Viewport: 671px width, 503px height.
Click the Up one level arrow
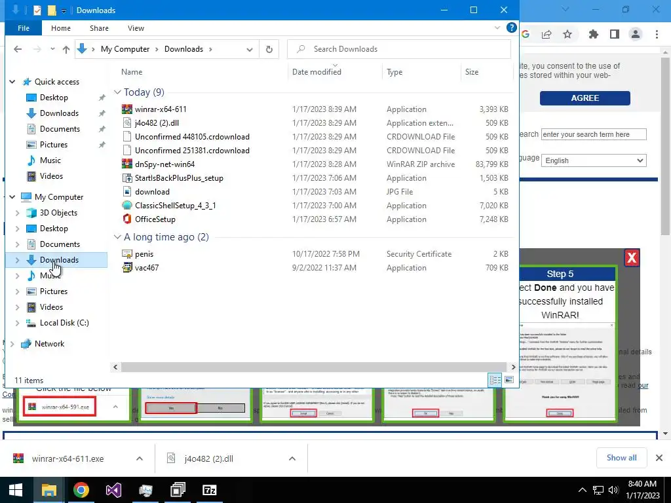pos(66,49)
